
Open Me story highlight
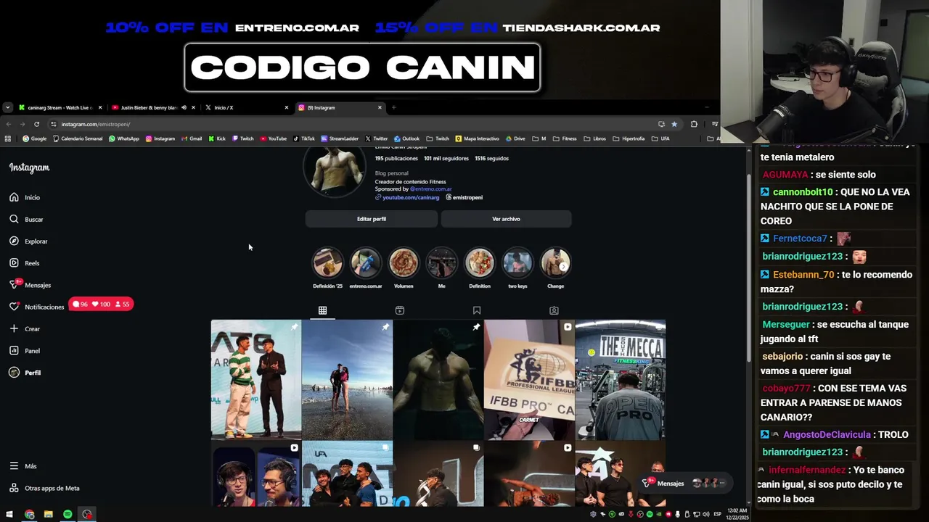pyautogui.click(x=441, y=267)
